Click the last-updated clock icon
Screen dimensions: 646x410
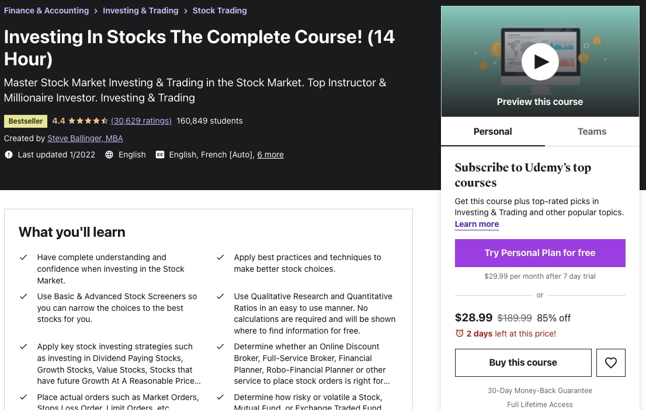8,155
